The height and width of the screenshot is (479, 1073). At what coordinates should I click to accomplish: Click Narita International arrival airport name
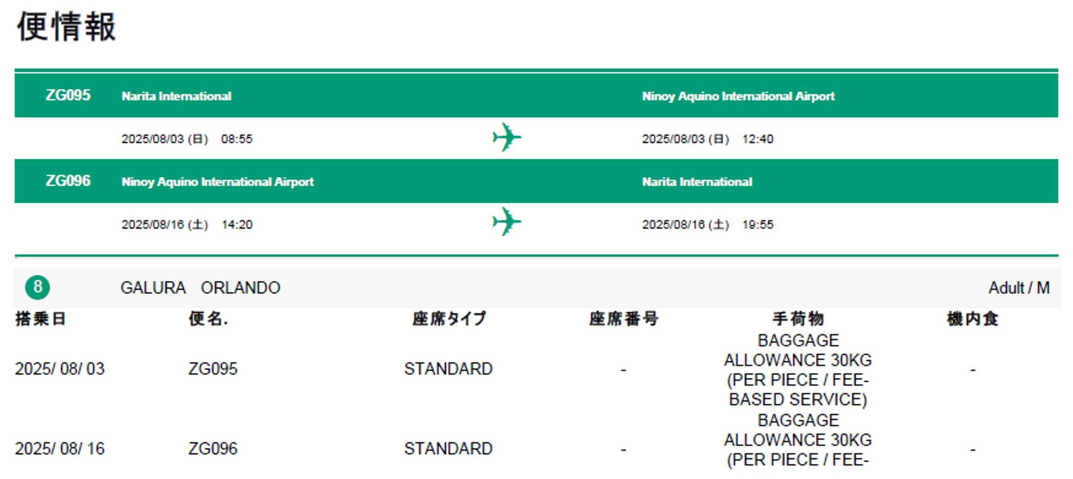coord(697,182)
